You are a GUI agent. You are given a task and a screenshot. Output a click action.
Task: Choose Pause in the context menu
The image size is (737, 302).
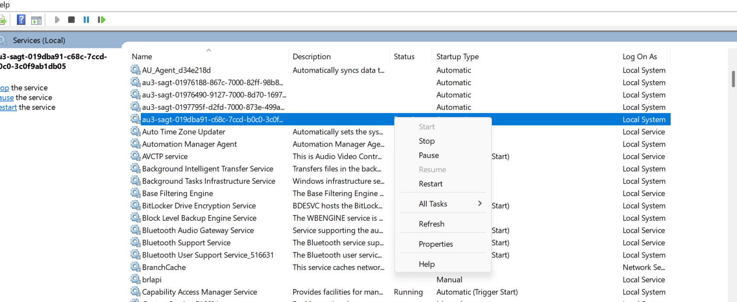click(443, 155)
